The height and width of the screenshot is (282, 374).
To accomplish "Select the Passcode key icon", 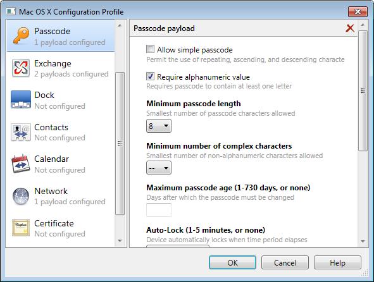I will (x=22, y=36).
